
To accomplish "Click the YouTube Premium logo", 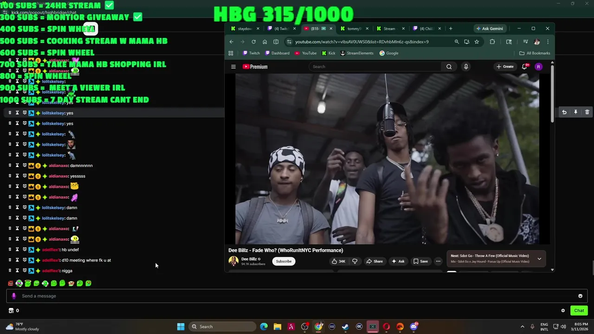I will (255, 67).
